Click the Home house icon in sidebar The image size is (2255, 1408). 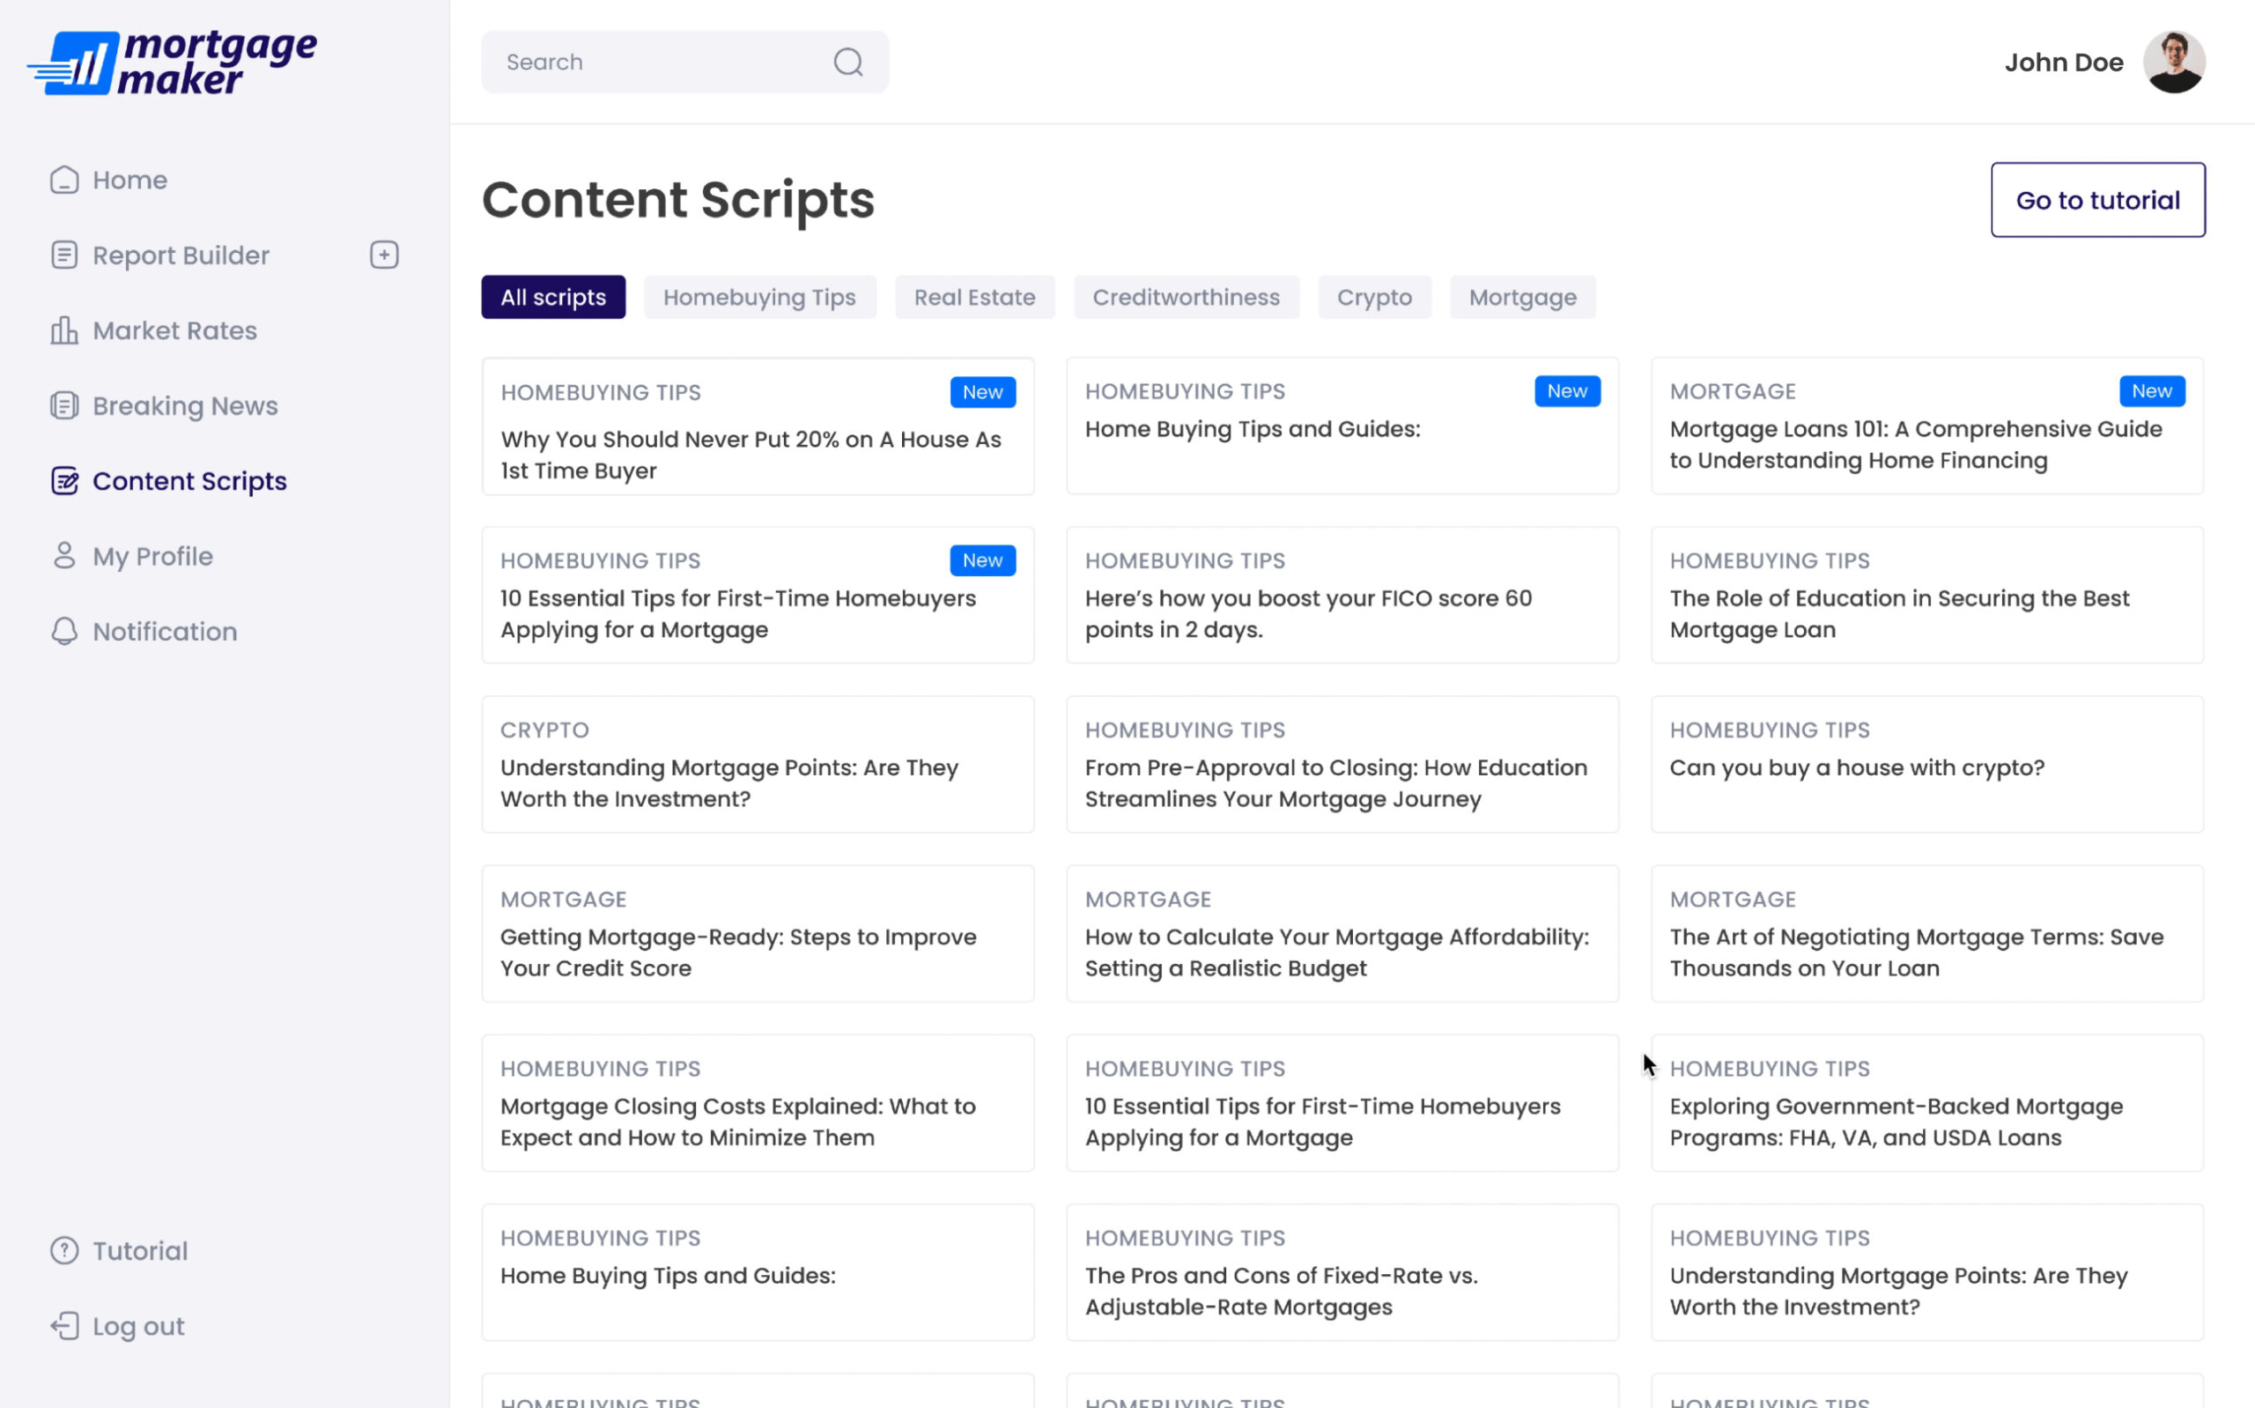coord(64,180)
